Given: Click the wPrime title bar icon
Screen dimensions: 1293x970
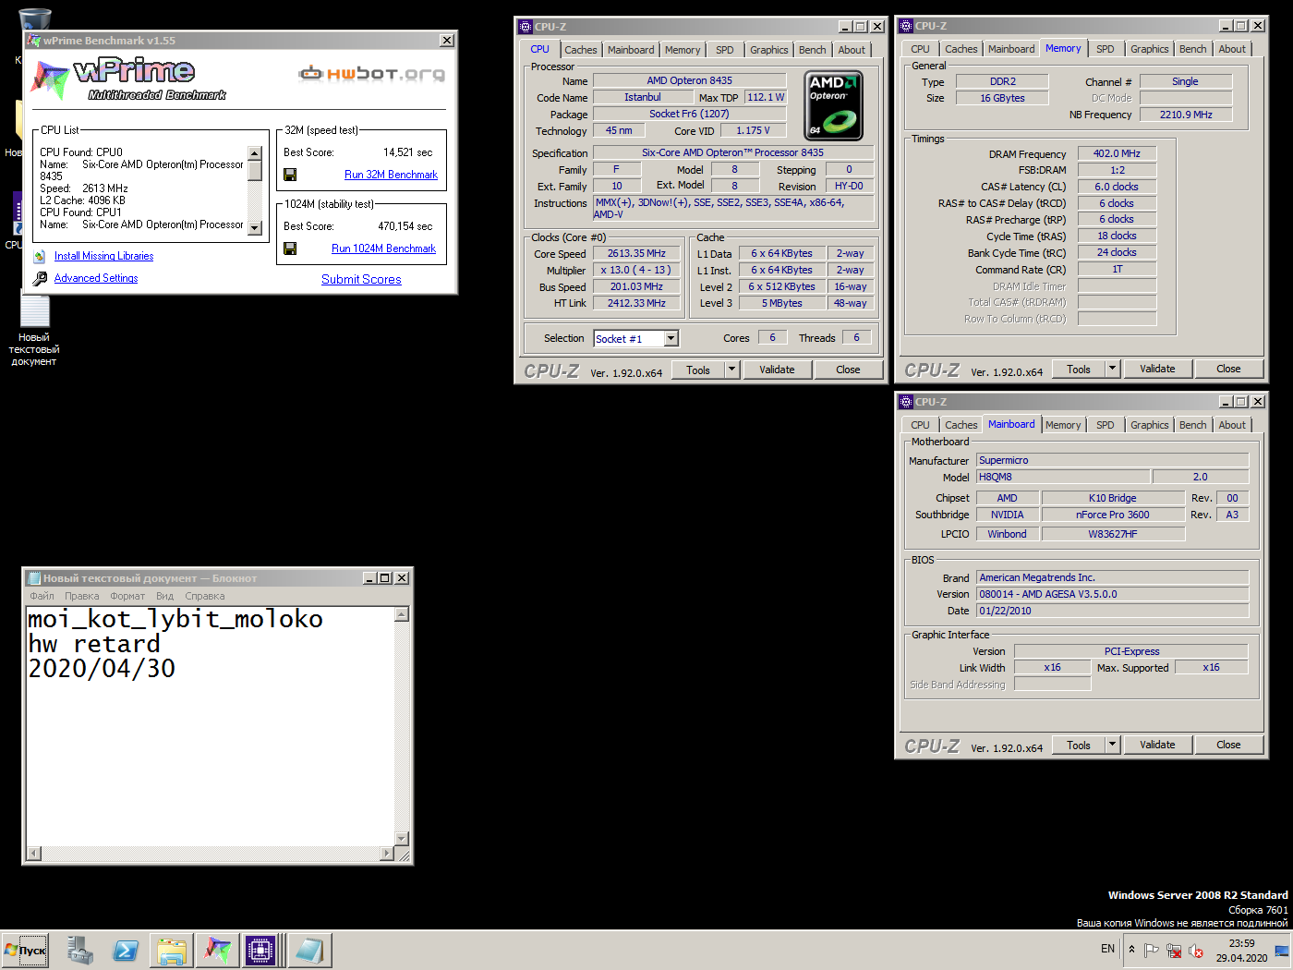Looking at the screenshot, I should [34, 41].
